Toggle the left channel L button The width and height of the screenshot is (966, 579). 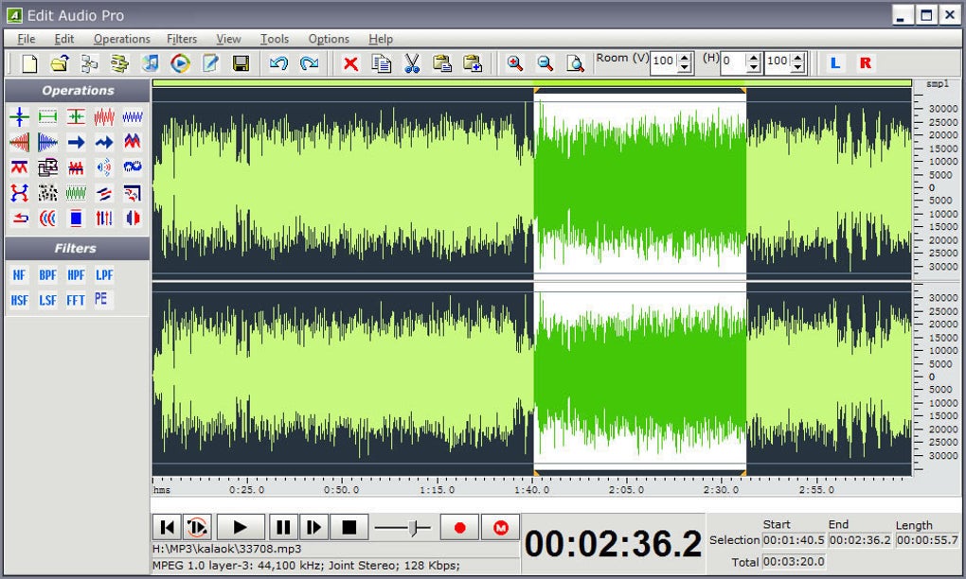tap(834, 62)
